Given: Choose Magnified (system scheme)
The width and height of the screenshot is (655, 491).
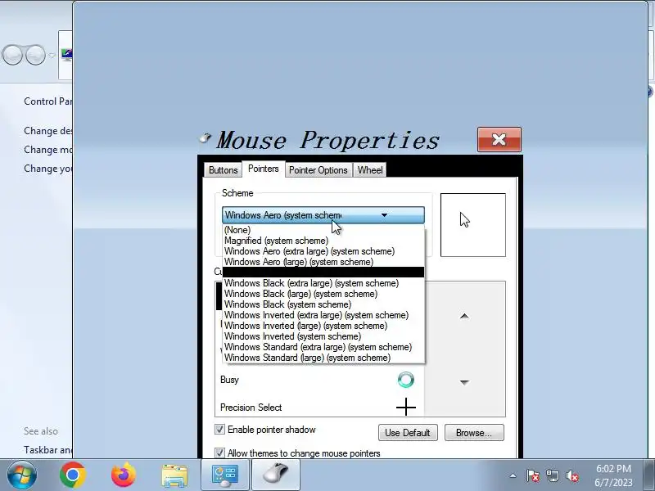Looking at the screenshot, I should (323, 241).
